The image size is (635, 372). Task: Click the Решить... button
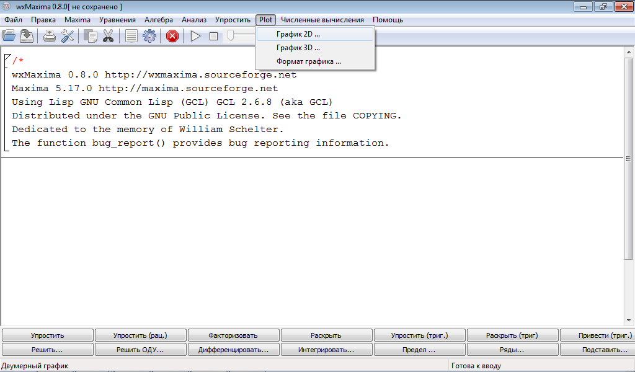[x=48, y=349]
